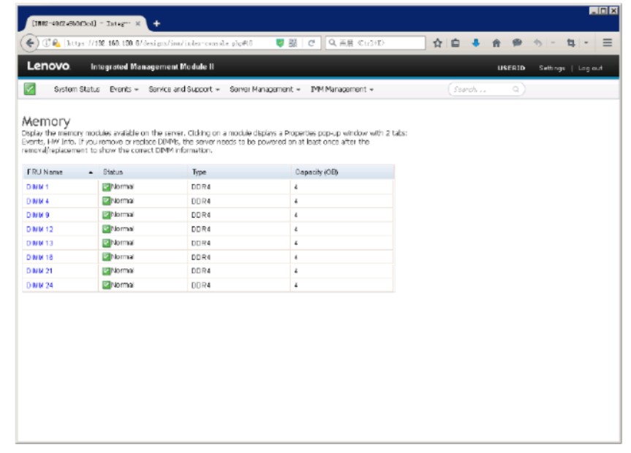This screenshot has height=453, width=631.
Task: Click the browser search box
Action: [375, 43]
